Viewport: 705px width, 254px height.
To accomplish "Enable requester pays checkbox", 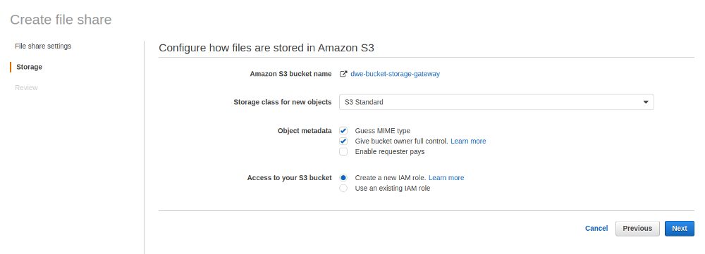I will pos(343,152).
